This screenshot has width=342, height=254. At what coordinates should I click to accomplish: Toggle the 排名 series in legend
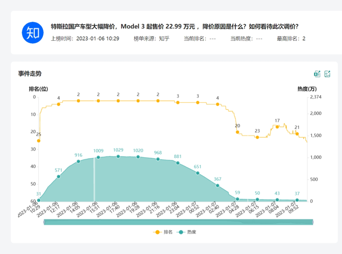[x=163, y=232]
